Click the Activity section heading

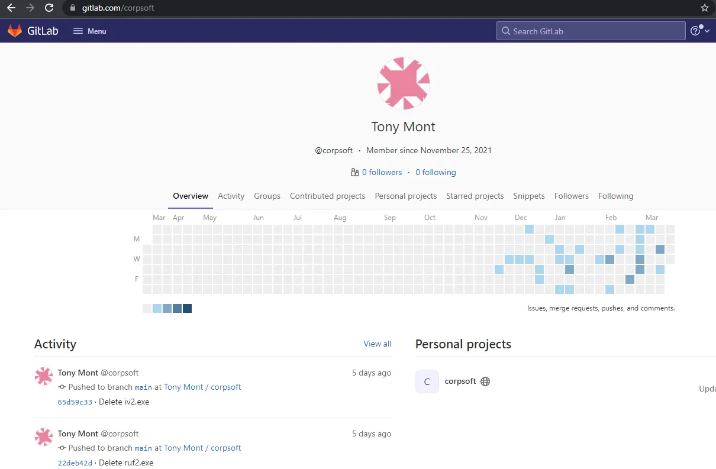55,344
